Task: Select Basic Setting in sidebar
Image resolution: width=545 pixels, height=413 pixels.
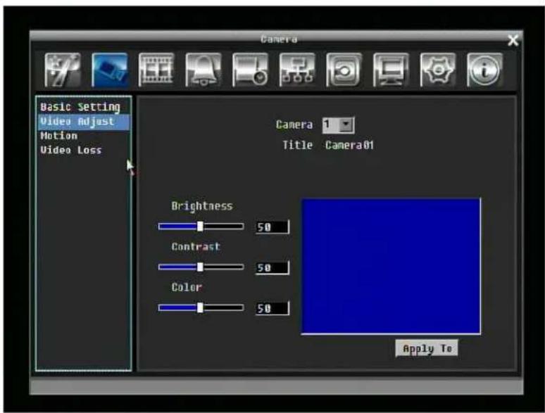Action: point(80,107)
